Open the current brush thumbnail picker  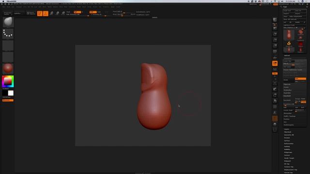(8, 22)
